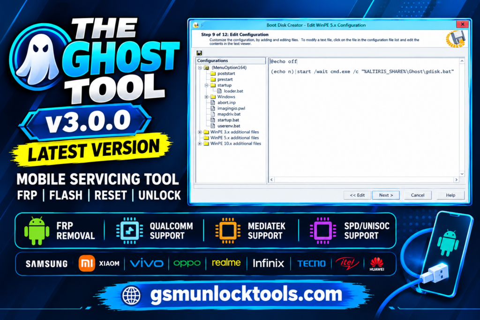Click the itel brand logo

[347, 263]
